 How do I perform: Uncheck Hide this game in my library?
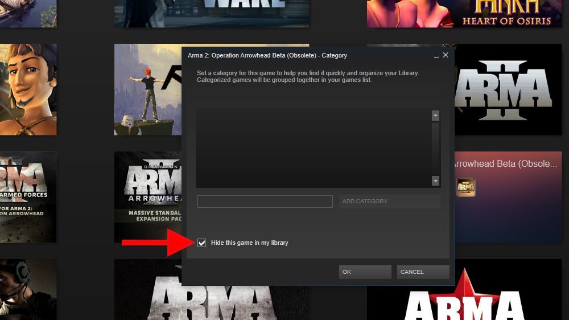(202, 243)
